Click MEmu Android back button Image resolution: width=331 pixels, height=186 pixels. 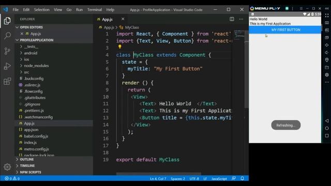[x=327, y=120]
